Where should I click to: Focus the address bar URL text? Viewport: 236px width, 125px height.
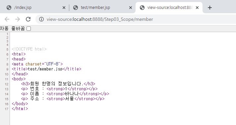coord(100,19)
